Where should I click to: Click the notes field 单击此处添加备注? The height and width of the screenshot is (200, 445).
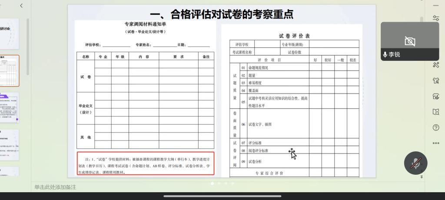pos(55,187)
